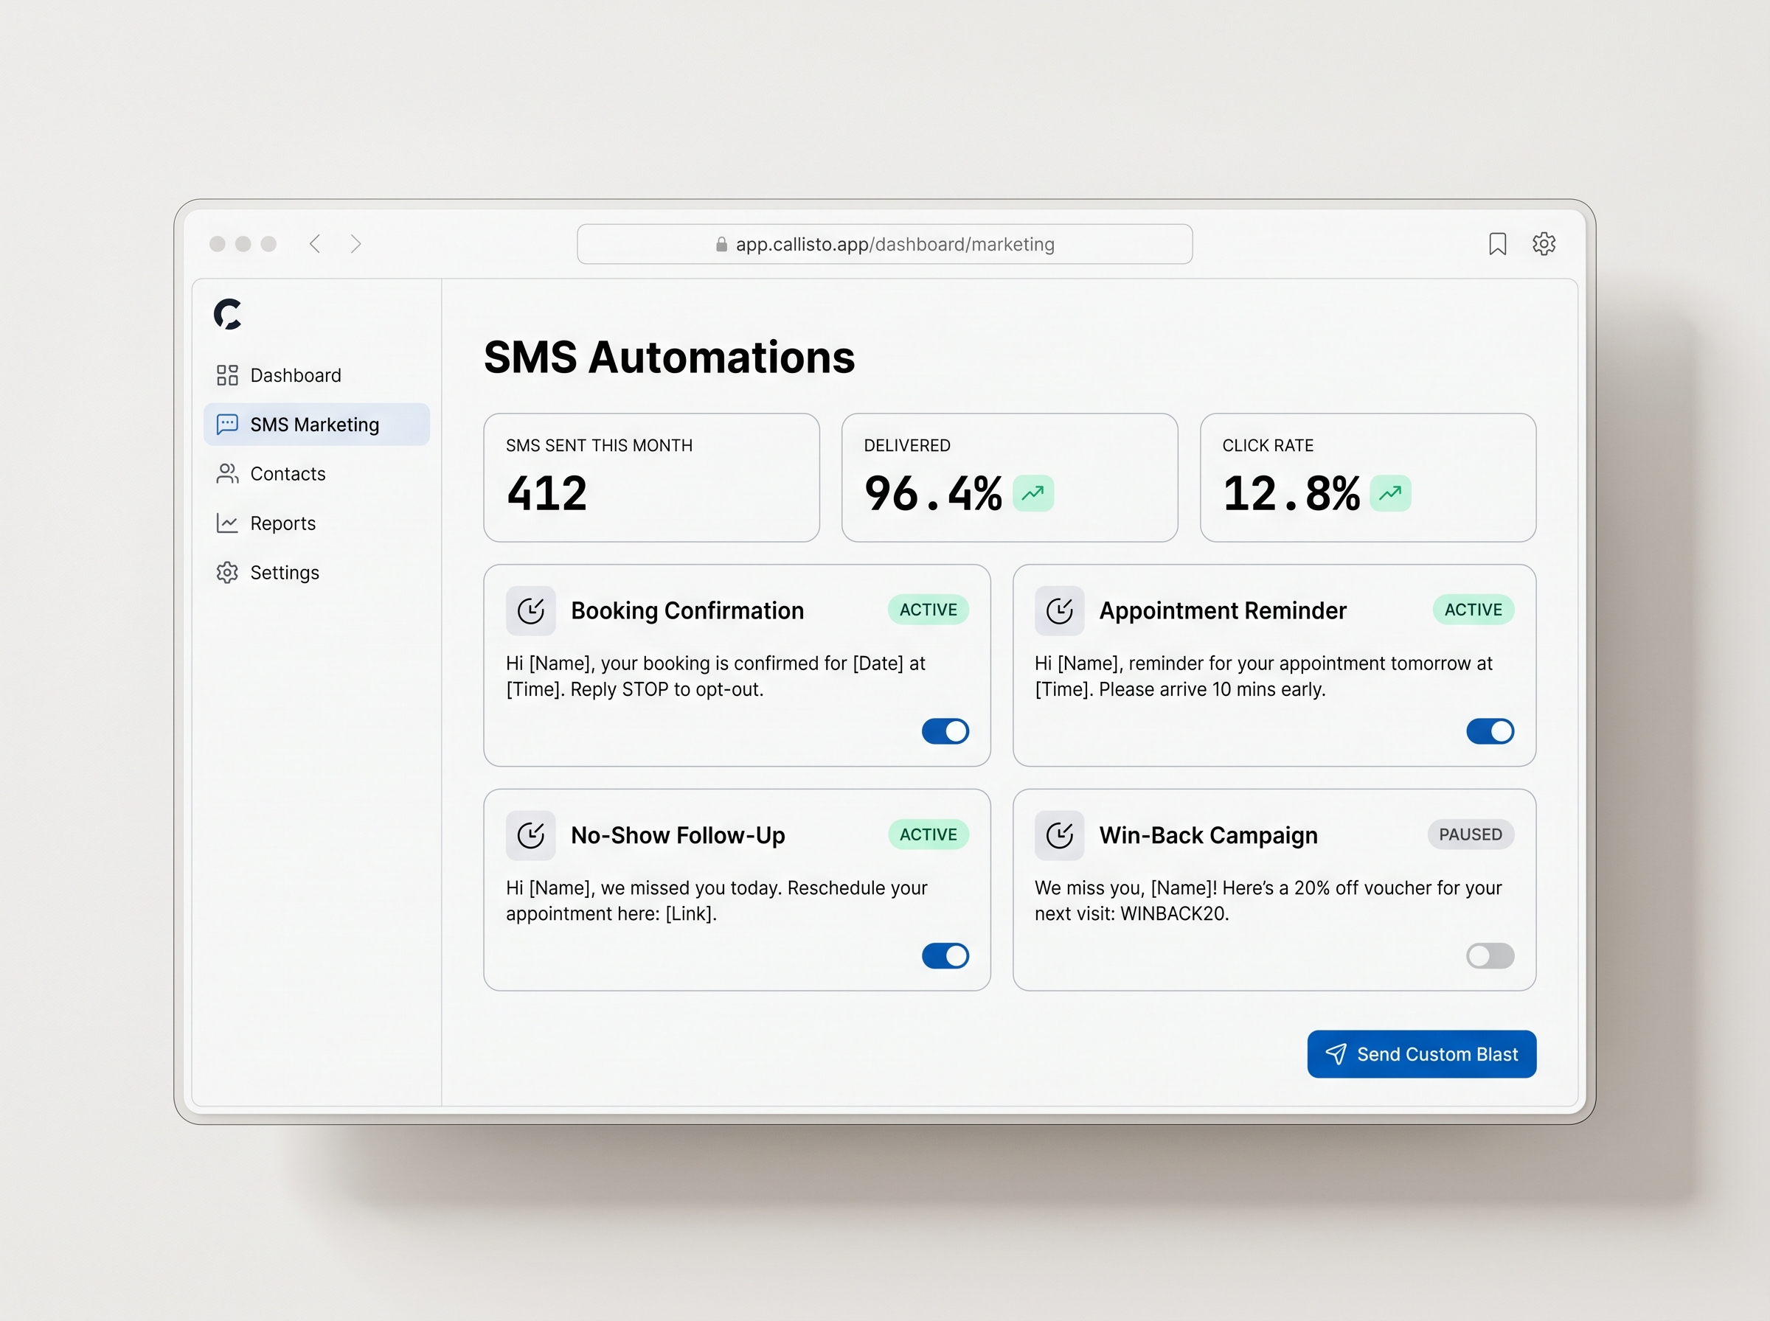Click the Click Rate stat card
This screenshot has height=1321, width=1770.
coord(1367,478)
